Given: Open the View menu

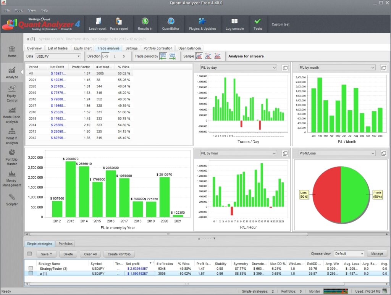Looking at the screenshot, I should (x=32, y=10).
